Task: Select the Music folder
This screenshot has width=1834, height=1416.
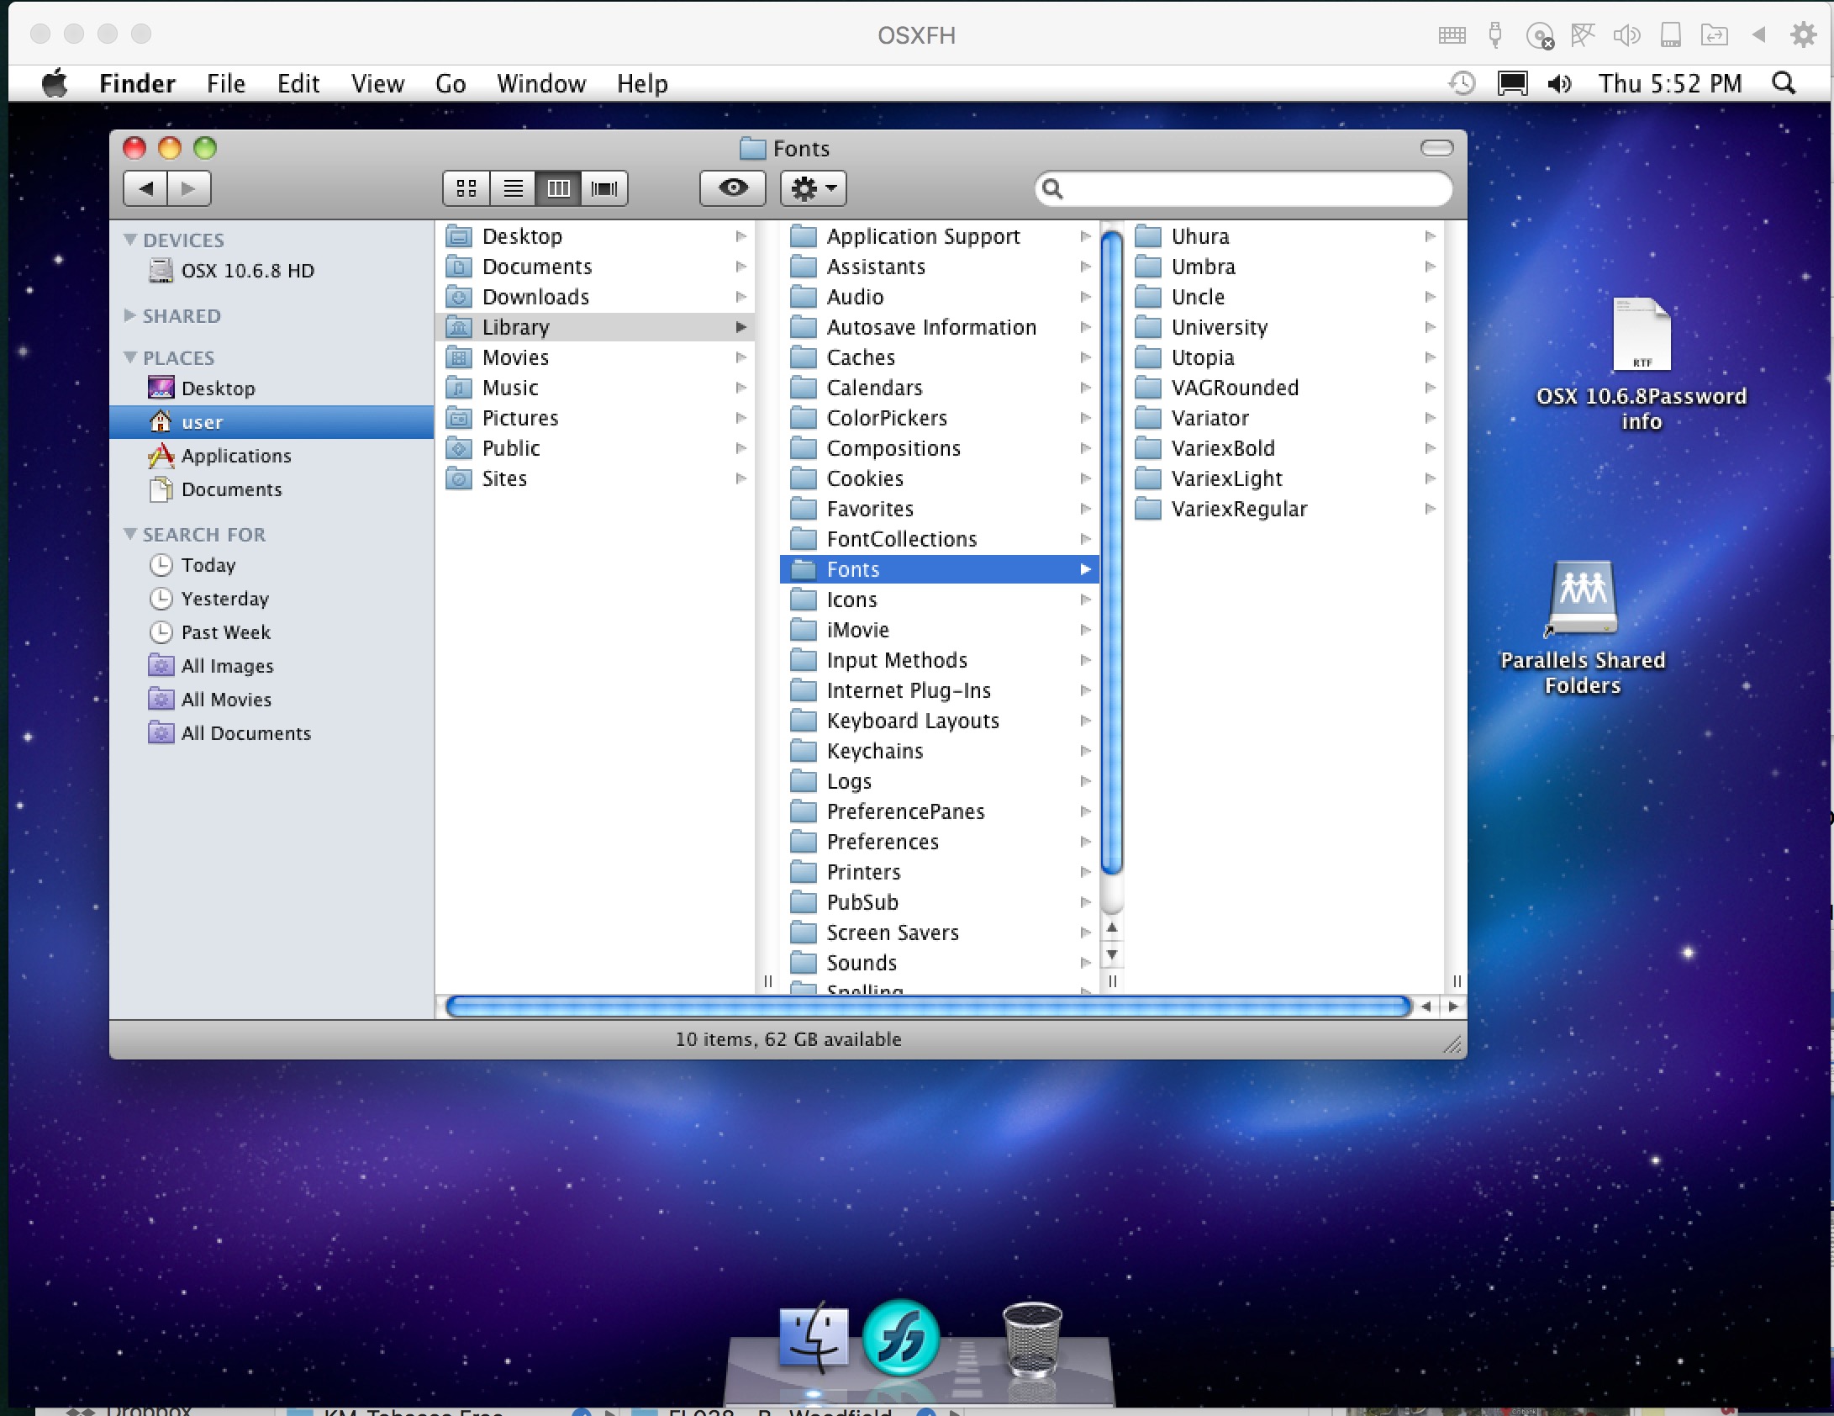Action: pyautogui.click(x=596, y=388)
